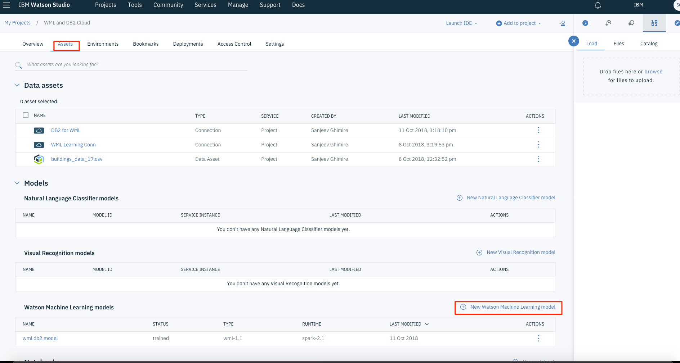Image resolution: width=680 pixels, height=363 pixels.
Task: Click the plus icon for Natural Language Classifier
Action: click(x=460, y=198)
